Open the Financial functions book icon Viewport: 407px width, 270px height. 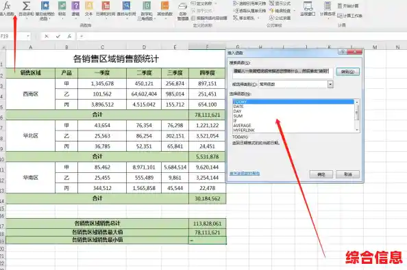point(62,5)
